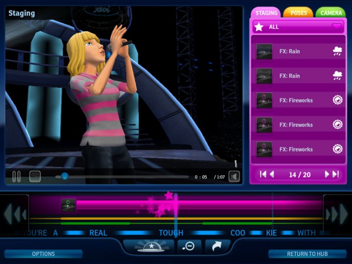352x264 pixels.
Task: Select the second FX: Rain thumbnail
Action: click(264, 76)
